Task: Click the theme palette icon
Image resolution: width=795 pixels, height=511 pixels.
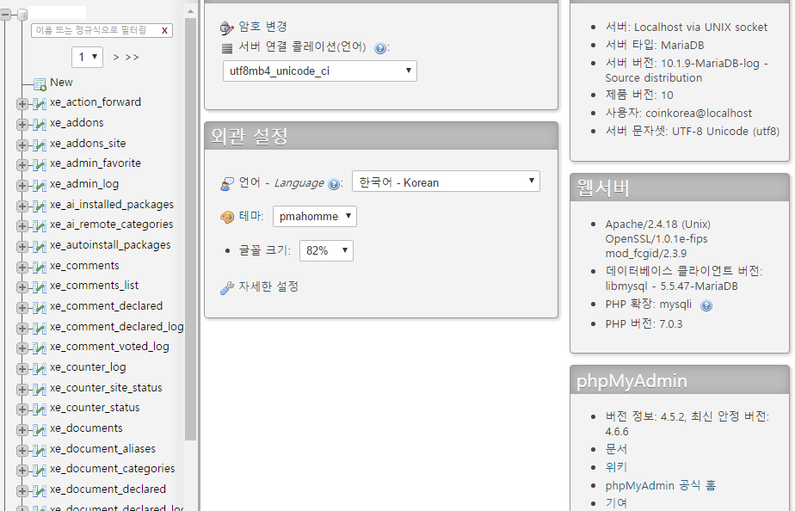Action: (x=227, y=217)
